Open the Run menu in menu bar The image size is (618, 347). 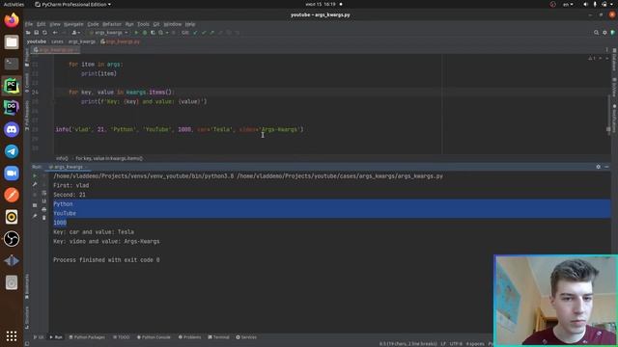click(129, 24)
